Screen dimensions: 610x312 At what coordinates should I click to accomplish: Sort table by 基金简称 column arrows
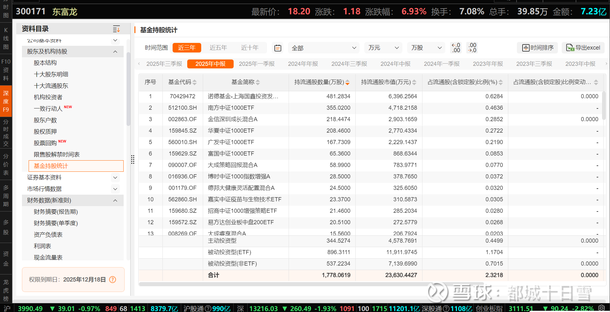[x=258, y=82]
